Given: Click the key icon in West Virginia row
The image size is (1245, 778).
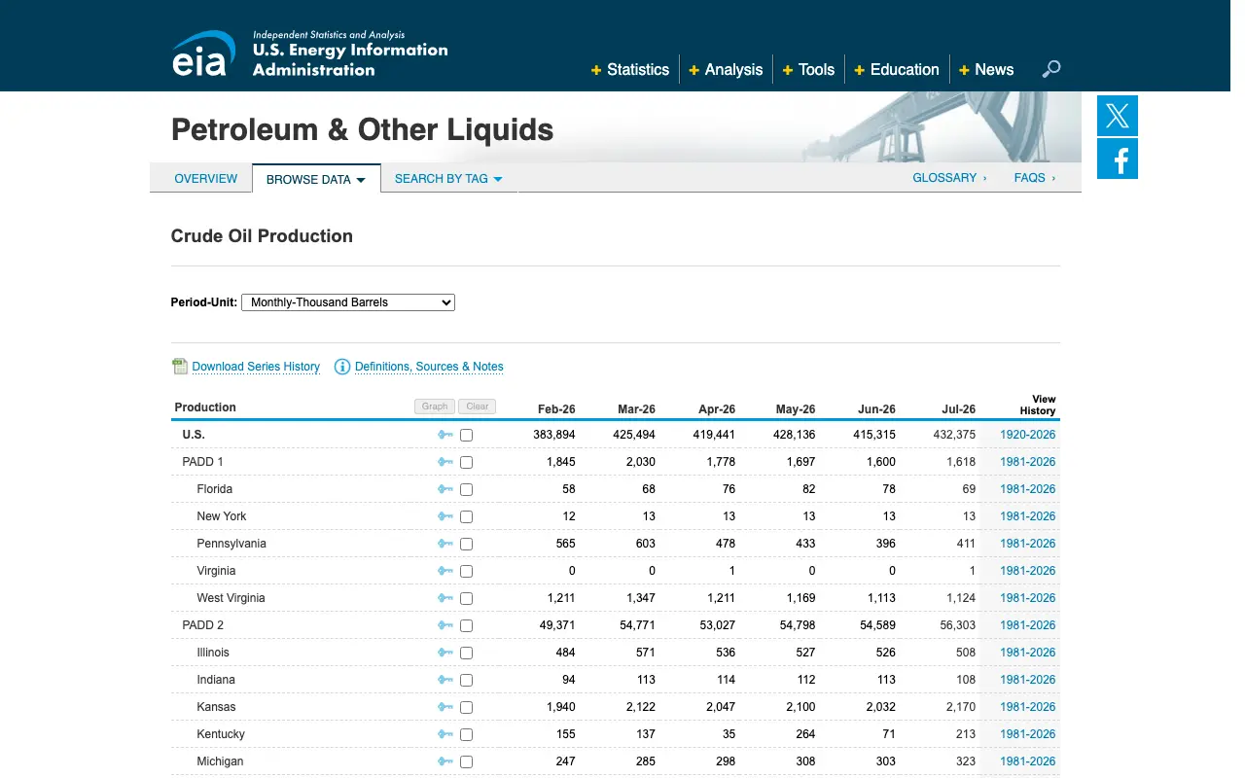Looking at the screenshot, I should 445,598.
